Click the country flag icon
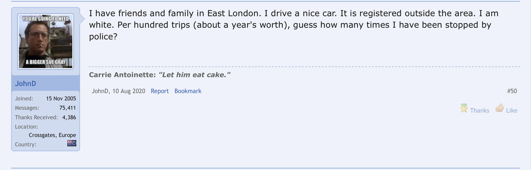 click(72, 143)
